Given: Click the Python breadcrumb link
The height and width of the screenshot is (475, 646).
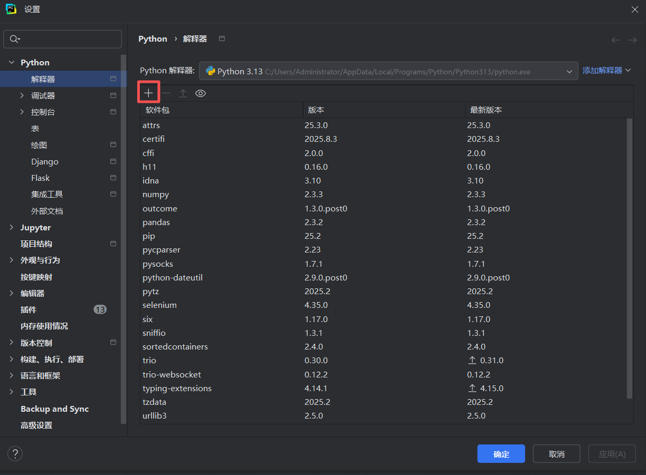Looking at the screenshot, I should [153, 39].
